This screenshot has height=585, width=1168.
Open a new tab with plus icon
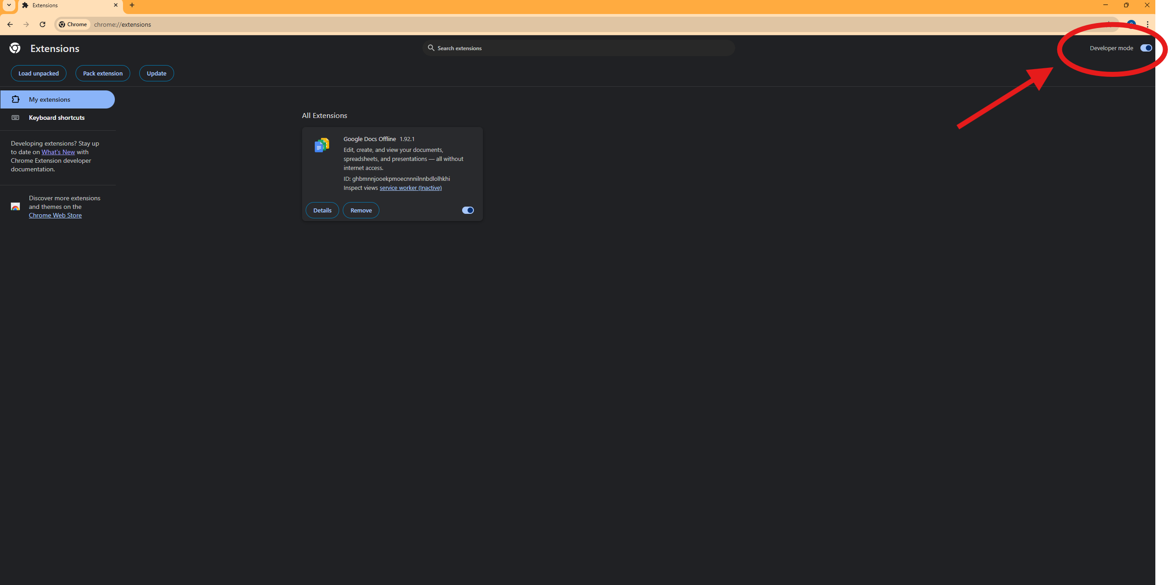(132, 5)
